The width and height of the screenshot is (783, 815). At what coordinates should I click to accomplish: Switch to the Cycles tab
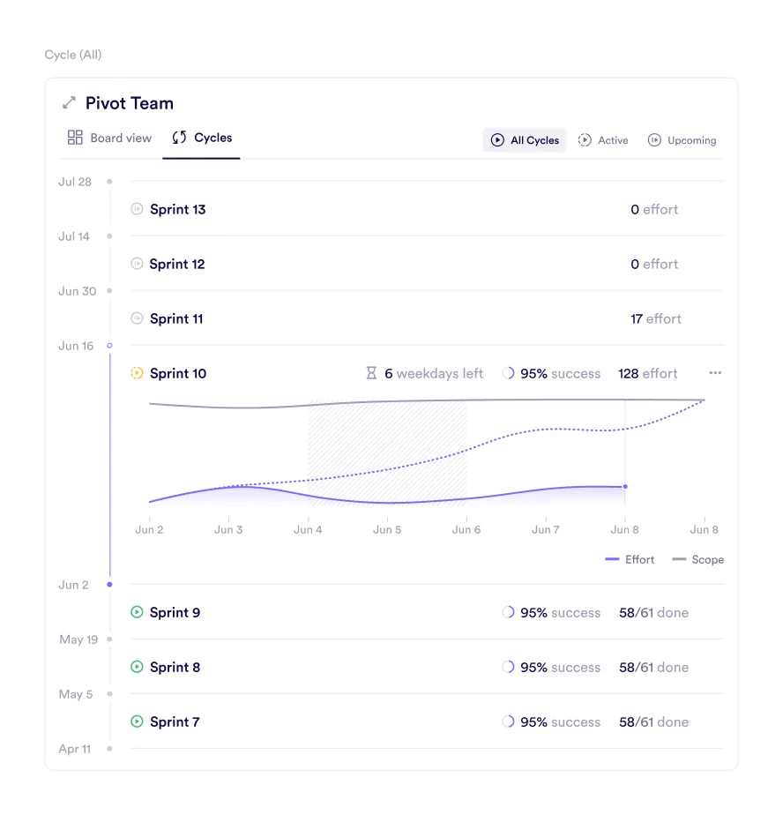[201, 138]
